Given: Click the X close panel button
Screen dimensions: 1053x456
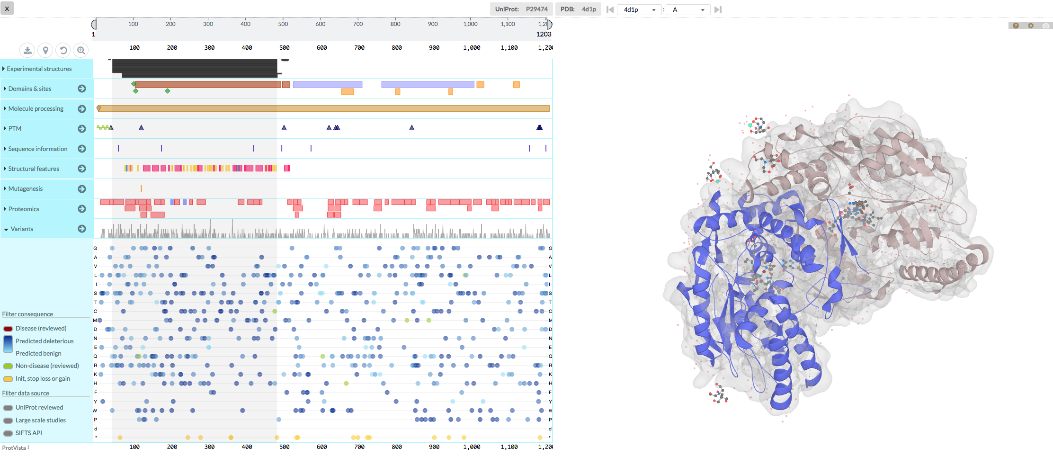Looking at the screenshot, I should pos(7,8).
